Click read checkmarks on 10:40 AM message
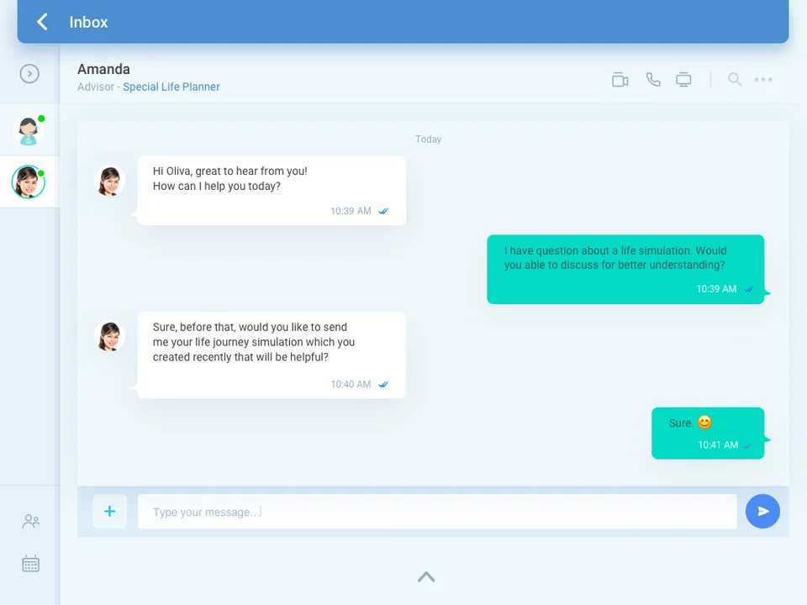Viewport: 807px width, 605px height. tap(383, 384)
